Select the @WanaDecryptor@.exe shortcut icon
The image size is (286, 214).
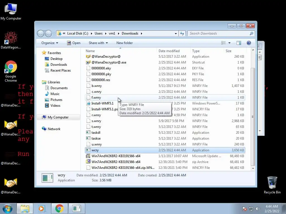click(x=88, y=62)
